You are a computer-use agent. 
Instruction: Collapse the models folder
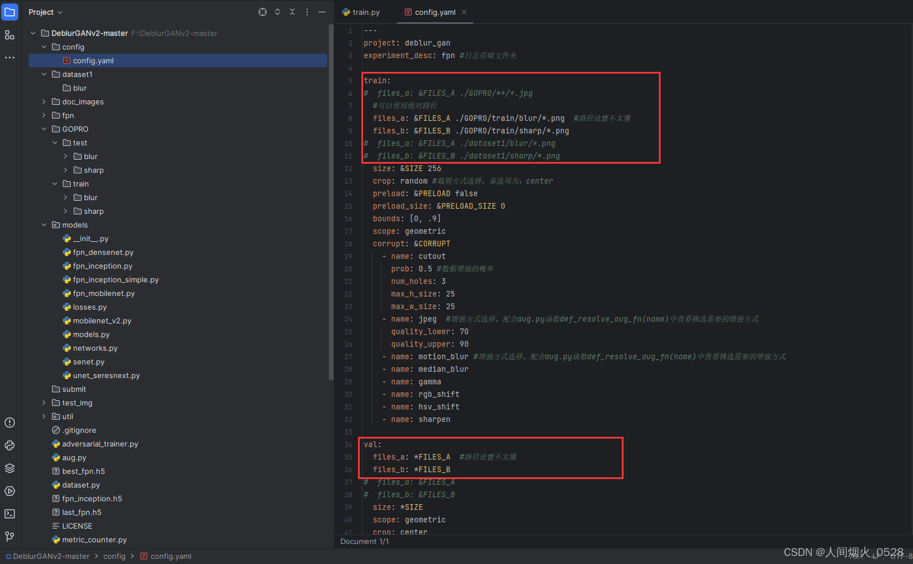click(x=44, y=225)
